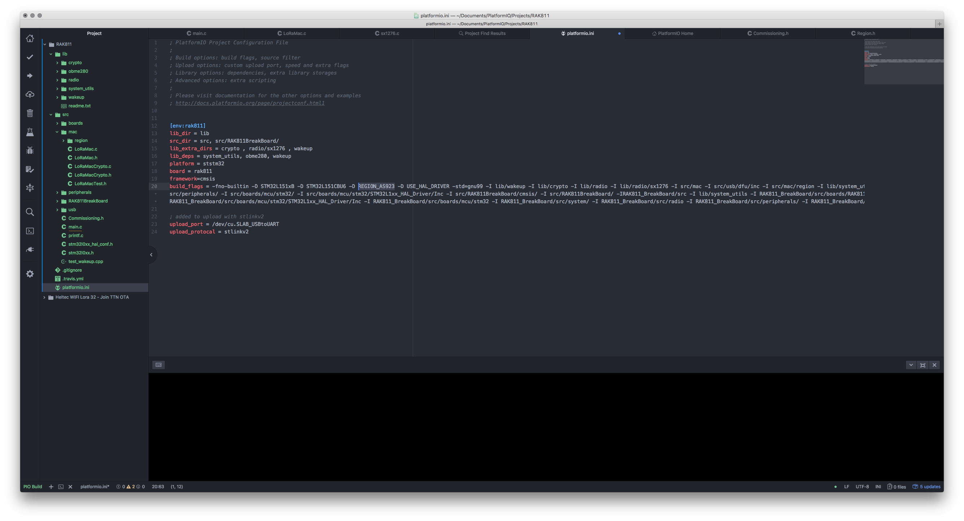This screenshot has height=521, width=964.
Task: Open the projectconf documentation link
Action: [x=250, y=103]
